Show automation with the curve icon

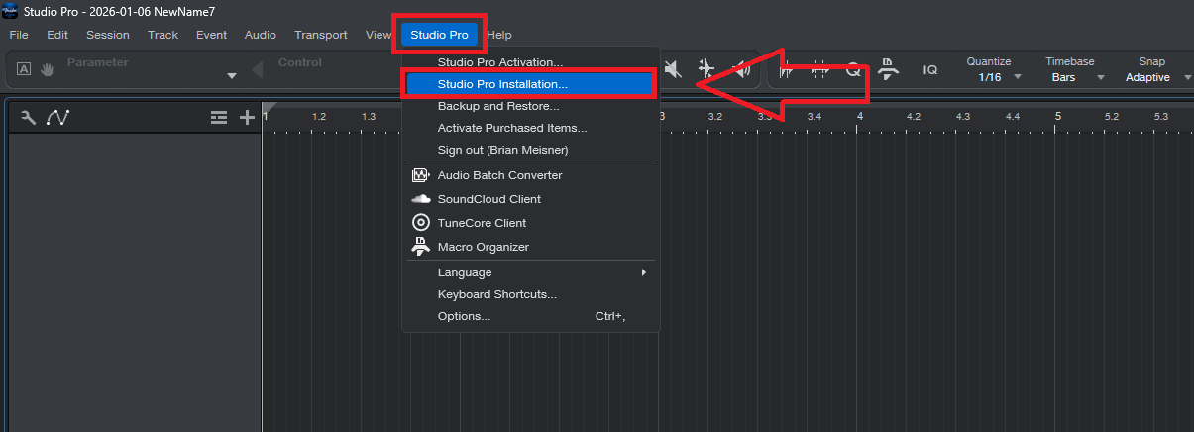57,118
